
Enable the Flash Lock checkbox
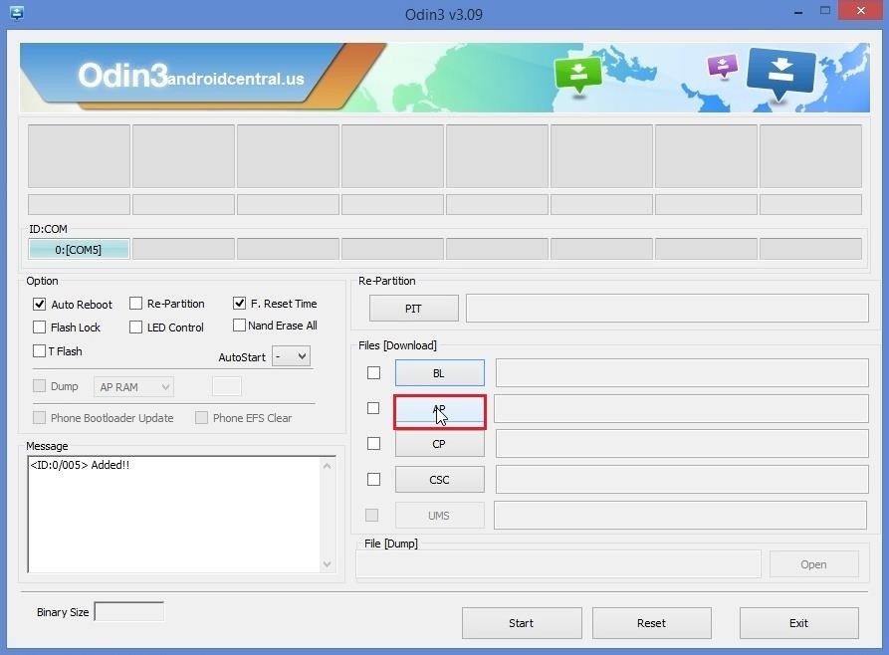(x=39, y=327)
